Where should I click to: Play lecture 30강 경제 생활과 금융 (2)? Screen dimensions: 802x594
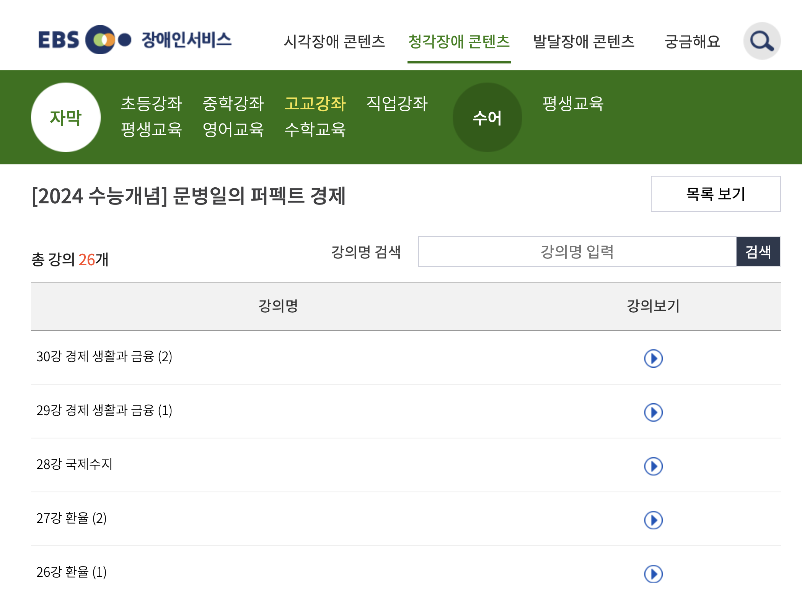coord(654,359)
